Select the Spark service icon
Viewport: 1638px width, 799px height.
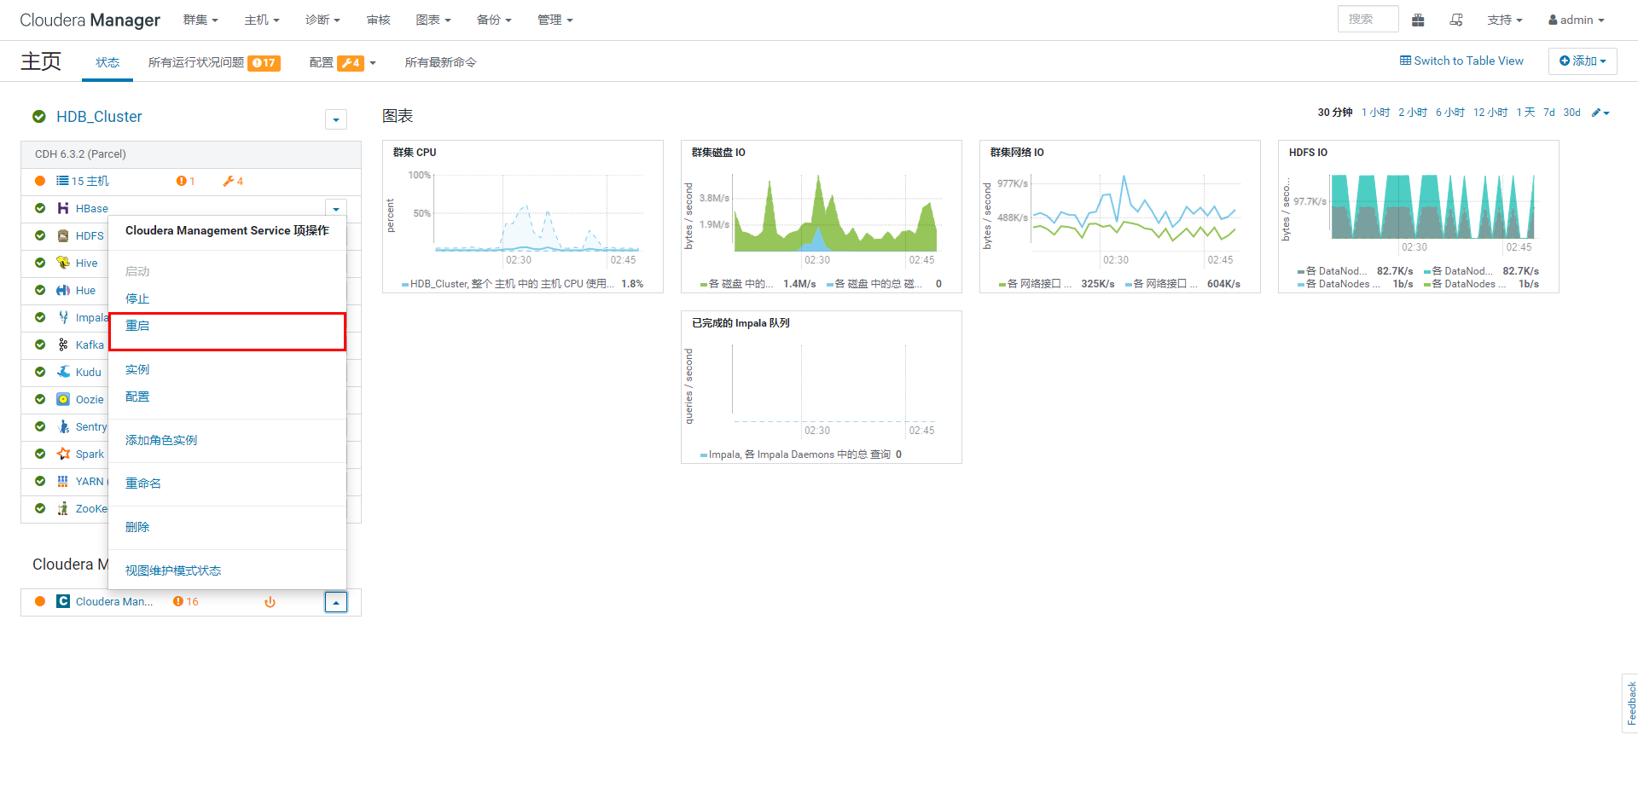point(63,454)
